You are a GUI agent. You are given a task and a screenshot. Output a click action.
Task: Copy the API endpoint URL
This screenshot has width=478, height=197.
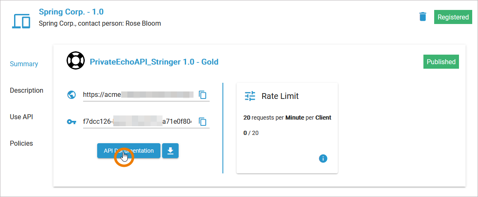pos(203,95)
